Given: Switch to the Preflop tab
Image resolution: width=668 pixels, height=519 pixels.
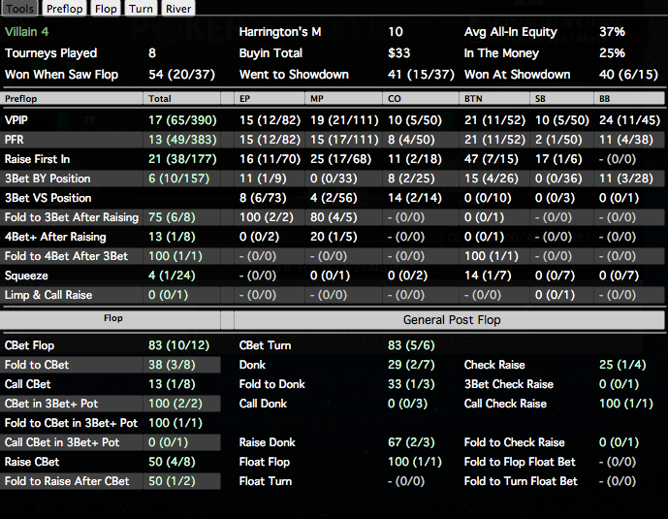Looking at the screenshot, I should pos(64,8).
